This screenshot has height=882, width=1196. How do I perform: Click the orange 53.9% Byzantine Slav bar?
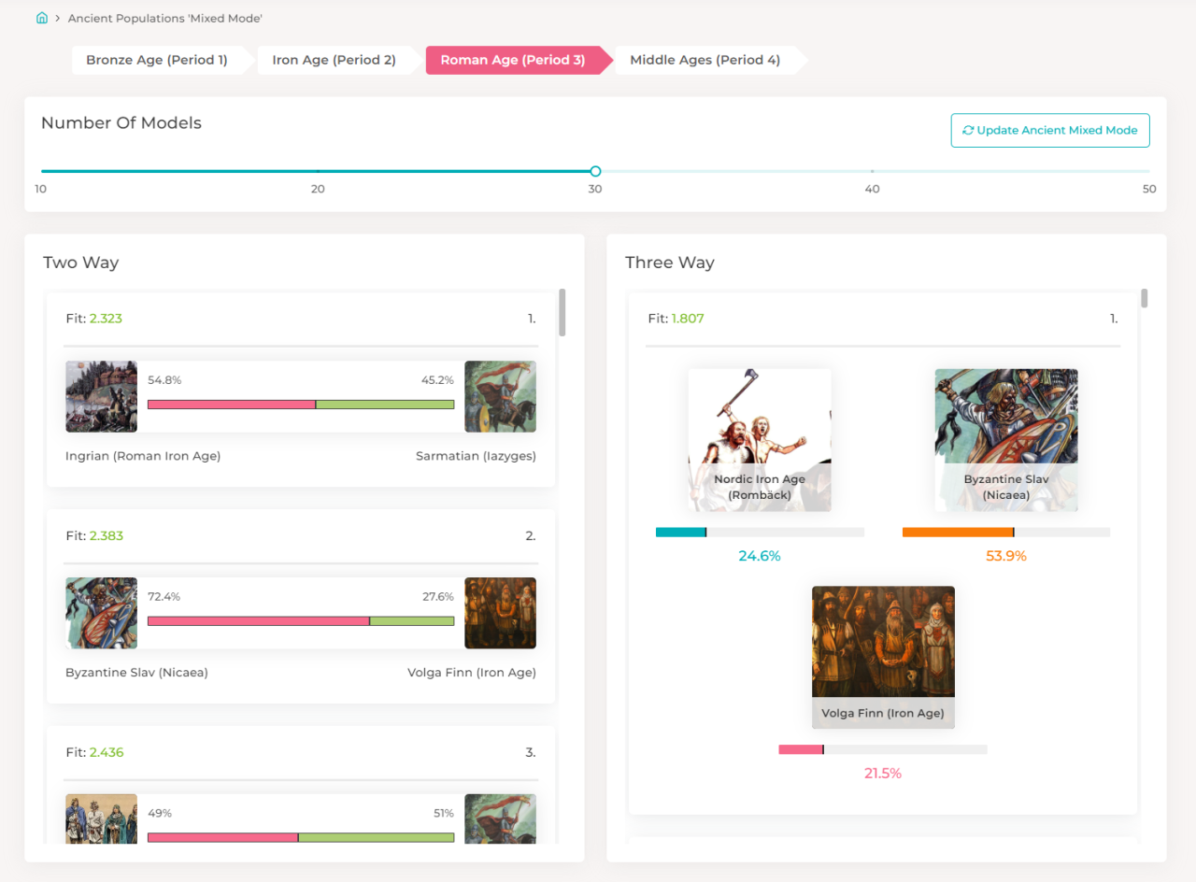[x=958, y=533]
